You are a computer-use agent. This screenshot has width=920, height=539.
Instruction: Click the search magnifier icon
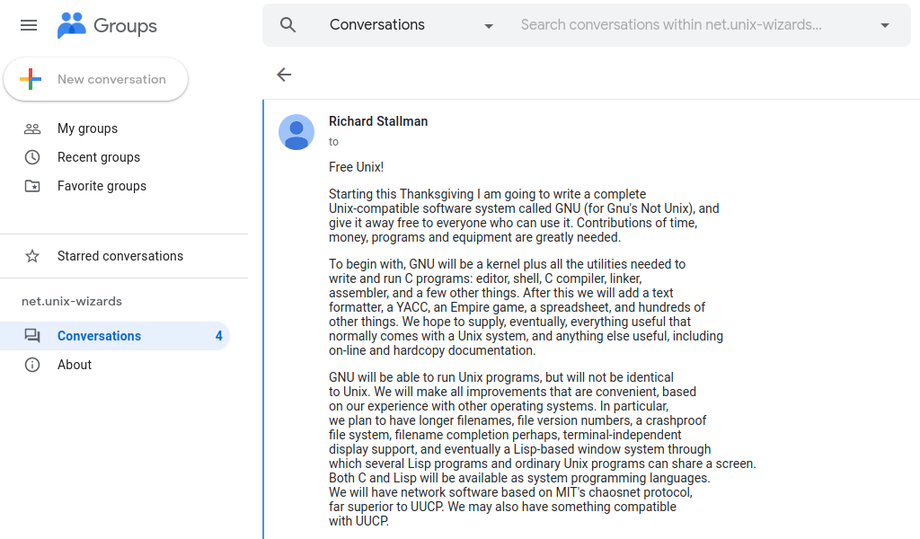pos(287,25)
